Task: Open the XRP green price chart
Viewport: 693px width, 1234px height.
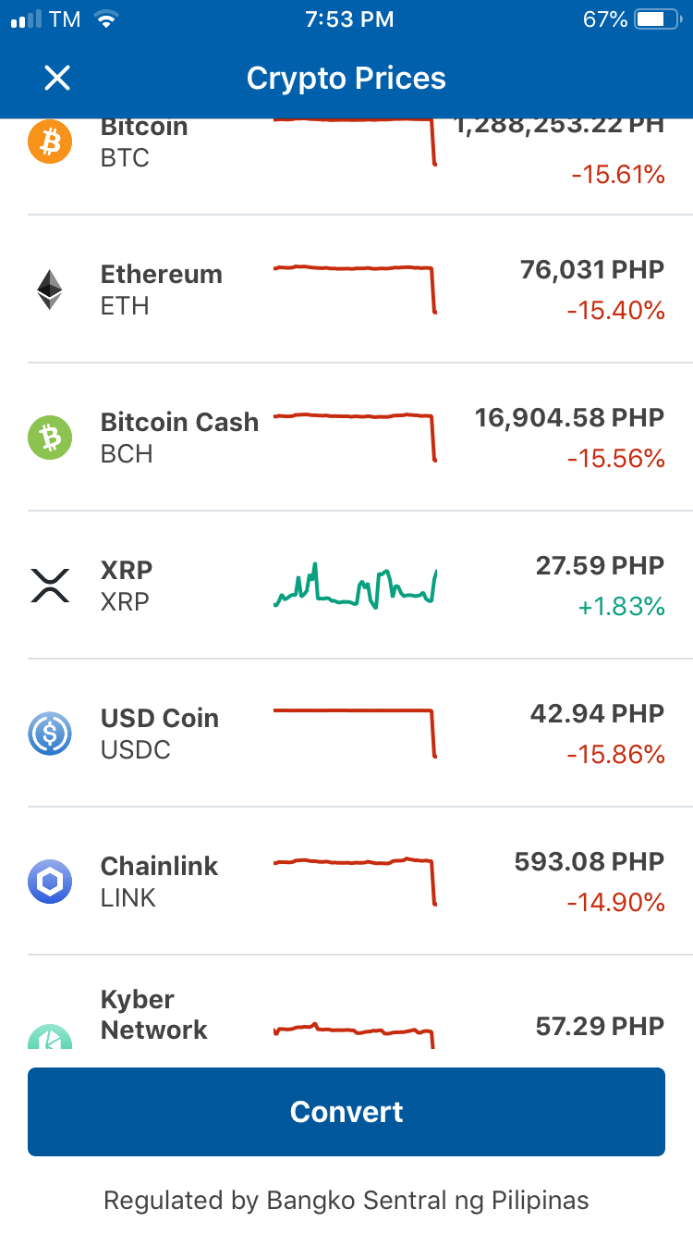Action: pos(356,586)
